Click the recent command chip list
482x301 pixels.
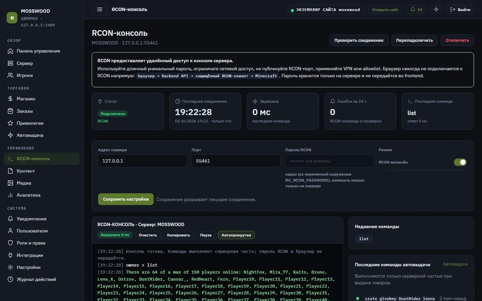click(x=364, y=239)
